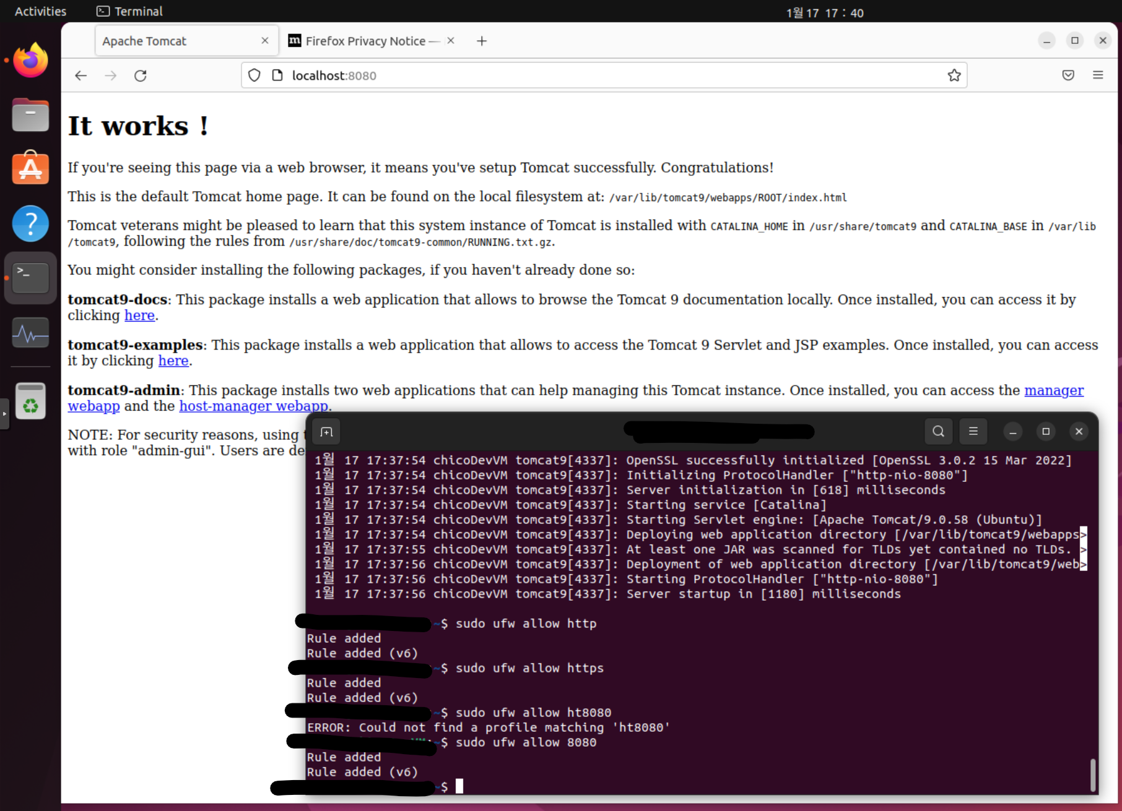The image size is (1122, 811).
Task: Open System Monitor from the dock
Action: point(30,333)
